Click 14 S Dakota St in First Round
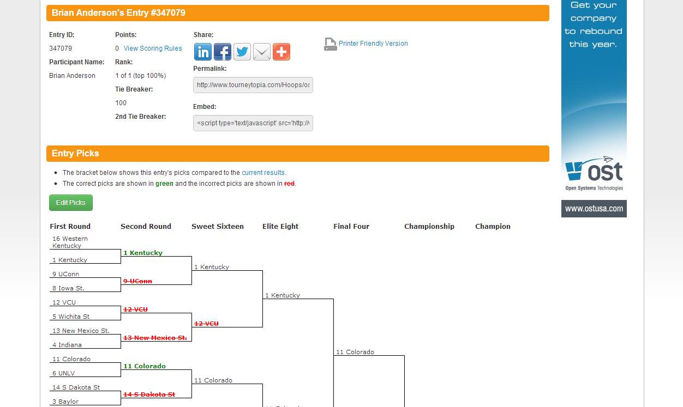The width and height of the screenshot is (683, 407). [x=76, y=387]
